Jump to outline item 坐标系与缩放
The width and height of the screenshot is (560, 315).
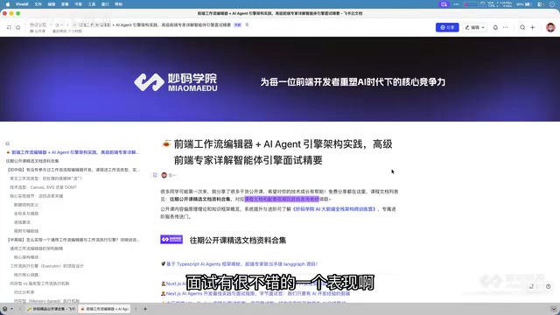tap(26, 213)
